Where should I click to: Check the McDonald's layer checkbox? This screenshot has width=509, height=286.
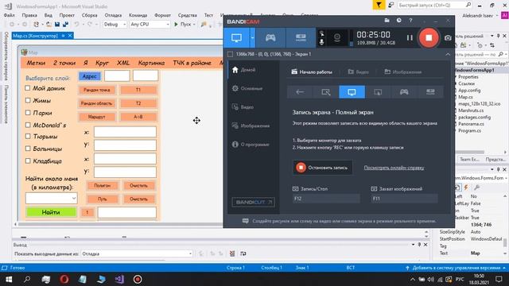point(28,125)
